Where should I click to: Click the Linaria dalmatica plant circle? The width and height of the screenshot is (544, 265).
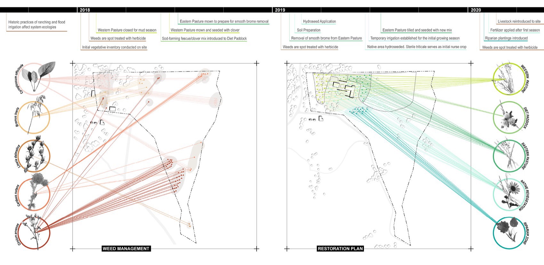pos(34,156)
